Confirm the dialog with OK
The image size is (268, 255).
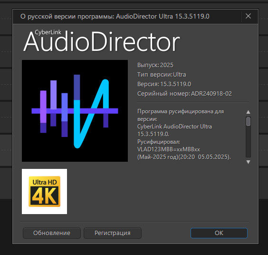219,233
